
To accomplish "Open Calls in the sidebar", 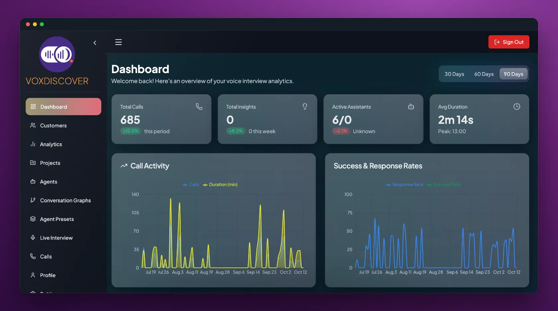I will pos(63,257).
